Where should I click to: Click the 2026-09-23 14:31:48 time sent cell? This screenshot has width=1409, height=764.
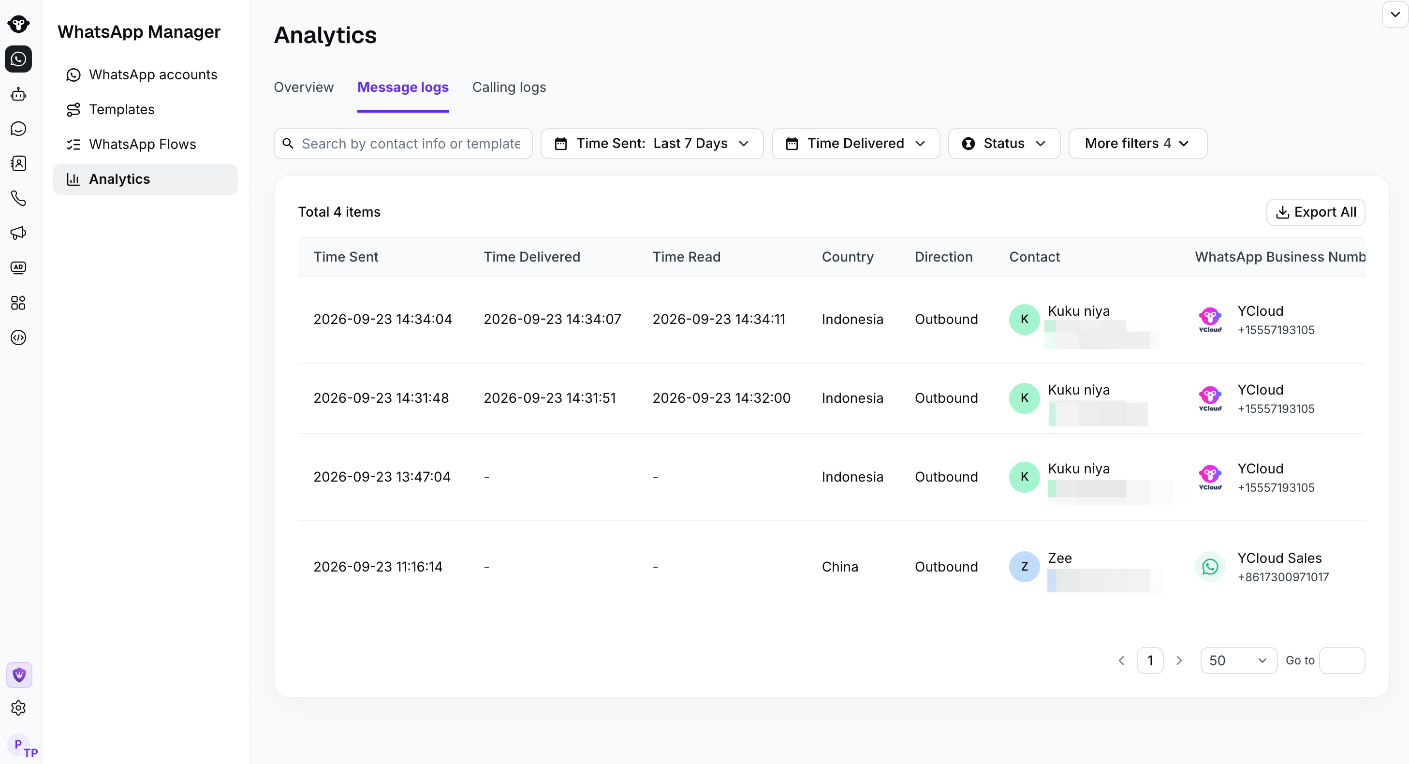coord(381,398)
